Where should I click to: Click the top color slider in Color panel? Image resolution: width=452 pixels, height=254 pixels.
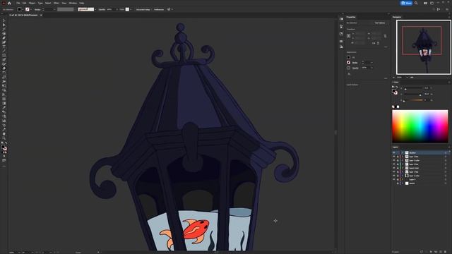[414, 88]
